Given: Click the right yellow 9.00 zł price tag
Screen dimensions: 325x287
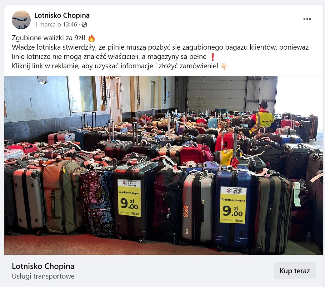Looking at the screenshot, I should 233,205.
